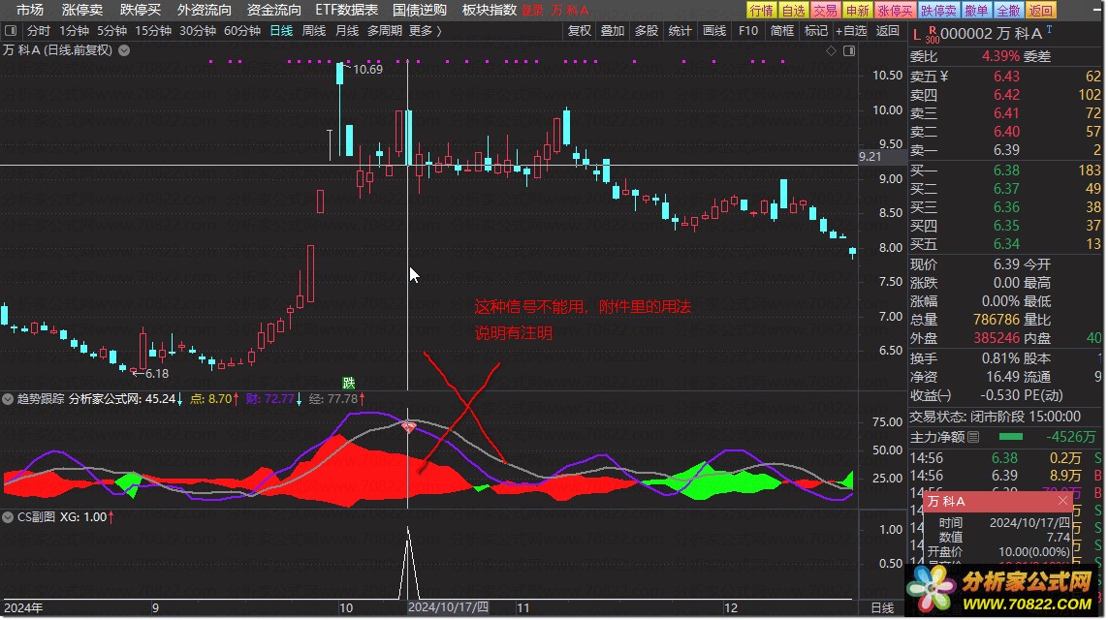1108x620 pixels.
Task: Open the 板块指数 menu
Action: (x=489, y=10)
